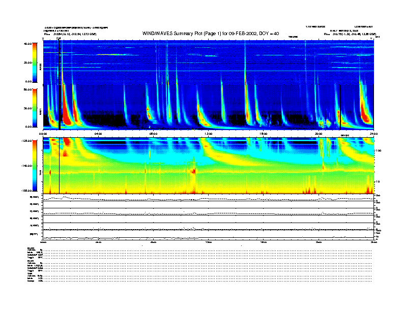Click the -155.00 label on TNR scale
Image resolution: width=403 pixels, height=311 pixels.
click(26, 191)
